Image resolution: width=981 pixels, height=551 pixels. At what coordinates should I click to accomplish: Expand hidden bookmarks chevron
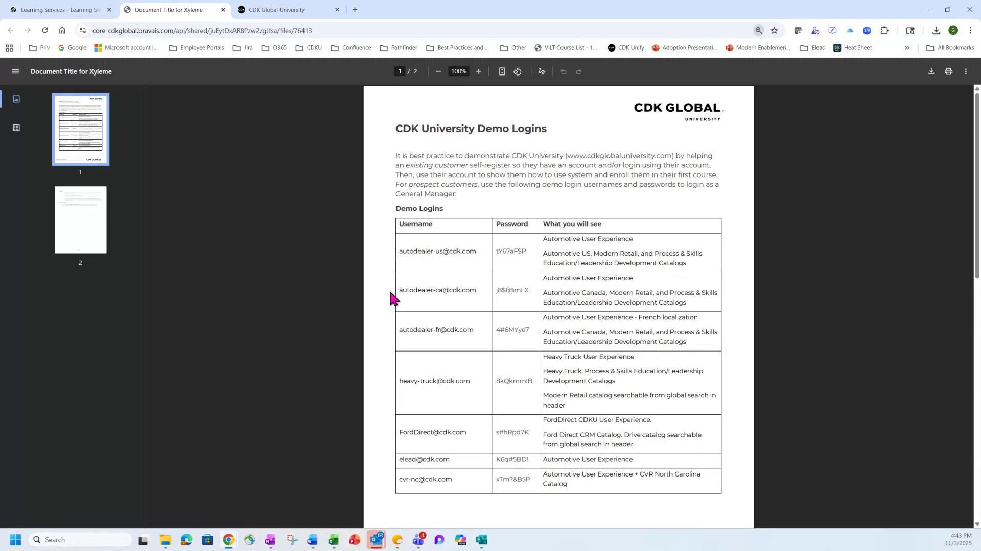[x=907, y=48]
